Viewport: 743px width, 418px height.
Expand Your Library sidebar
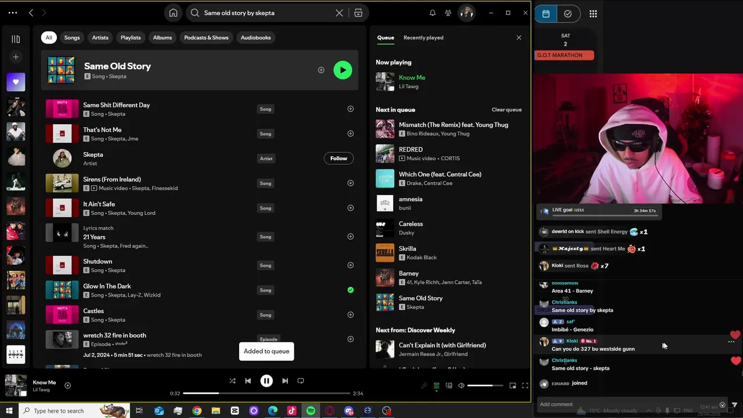click(x=16, y=39)
